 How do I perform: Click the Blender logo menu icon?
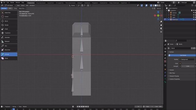click(2, 2)
